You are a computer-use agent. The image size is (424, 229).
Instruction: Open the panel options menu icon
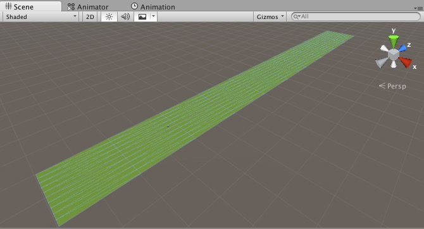(418, 8)
